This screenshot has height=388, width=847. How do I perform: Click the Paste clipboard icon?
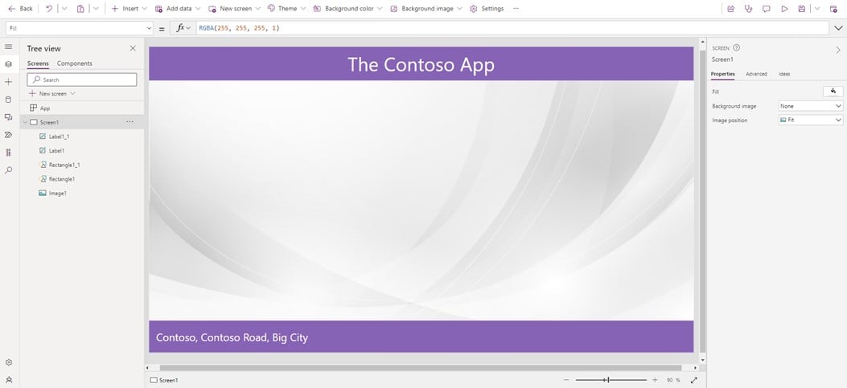(x=80, y=9)
